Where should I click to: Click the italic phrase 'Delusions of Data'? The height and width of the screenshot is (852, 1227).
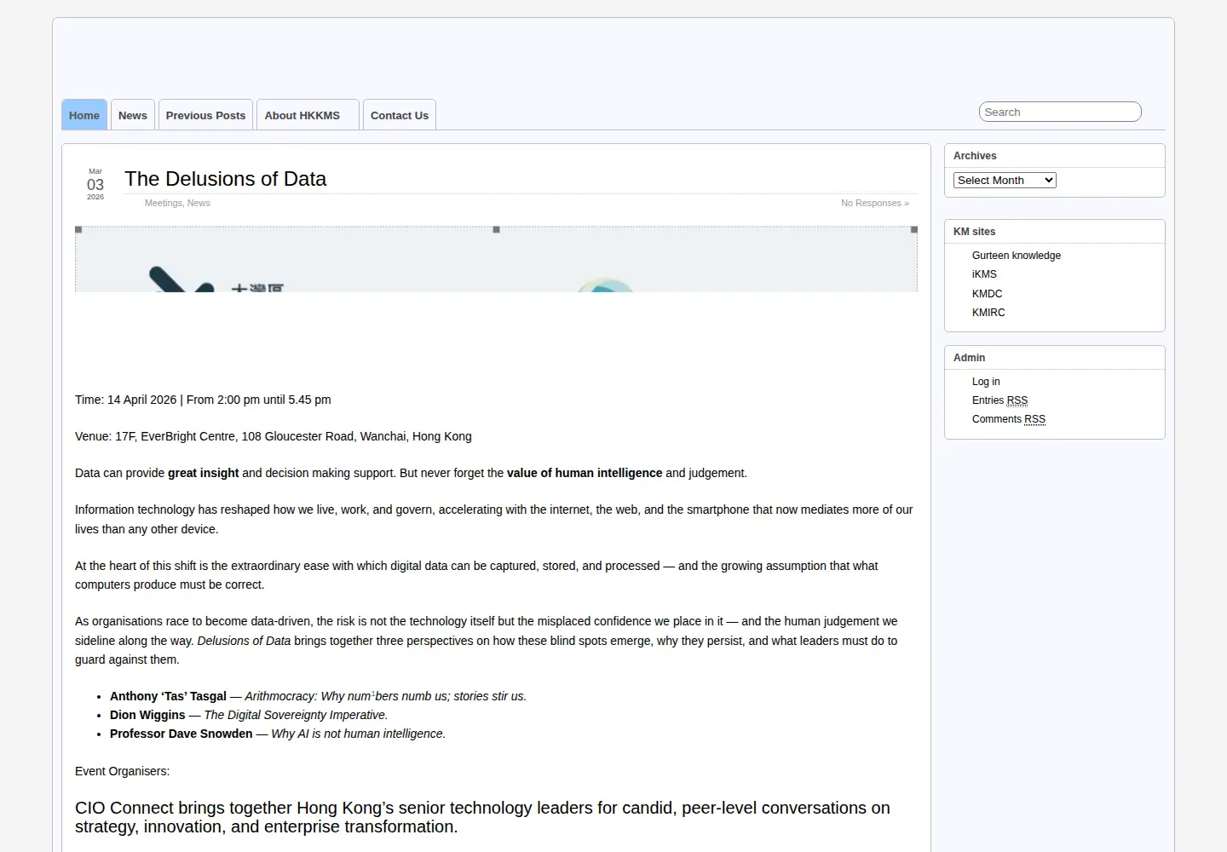click(244, 641)
